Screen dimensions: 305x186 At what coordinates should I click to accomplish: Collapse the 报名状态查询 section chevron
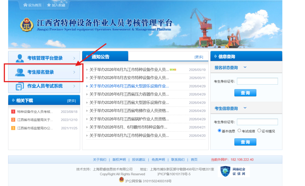point(245,67)
